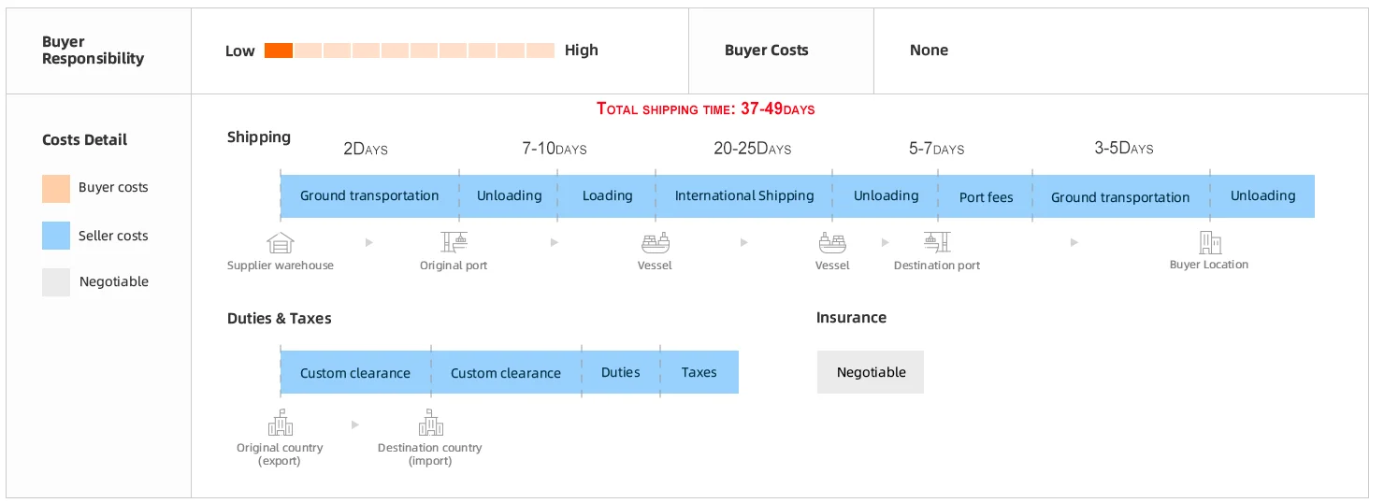1384x503 pixels.
Task: Click the arrow after Supplier warehouse
Action: (x=369, y=243)
